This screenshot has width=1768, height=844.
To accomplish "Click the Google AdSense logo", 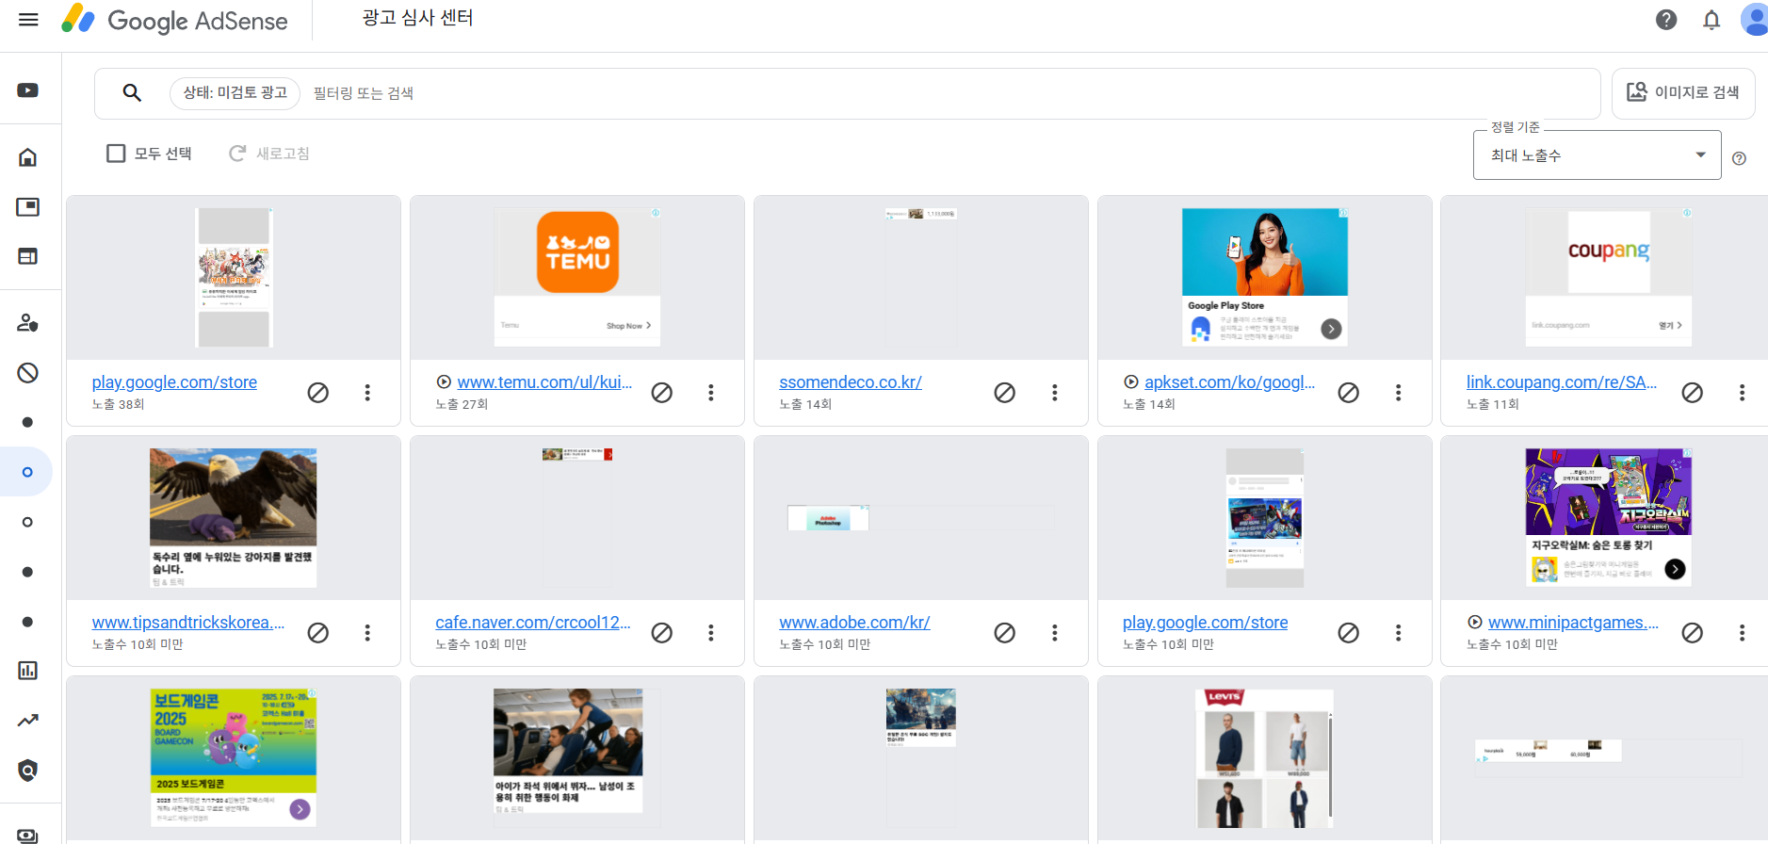I will 174,20.
